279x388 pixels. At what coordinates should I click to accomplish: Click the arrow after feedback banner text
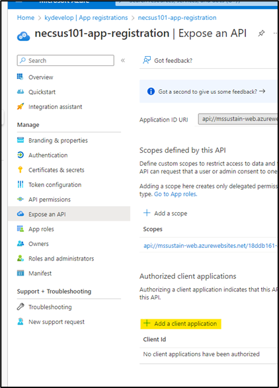coord(262,91)
